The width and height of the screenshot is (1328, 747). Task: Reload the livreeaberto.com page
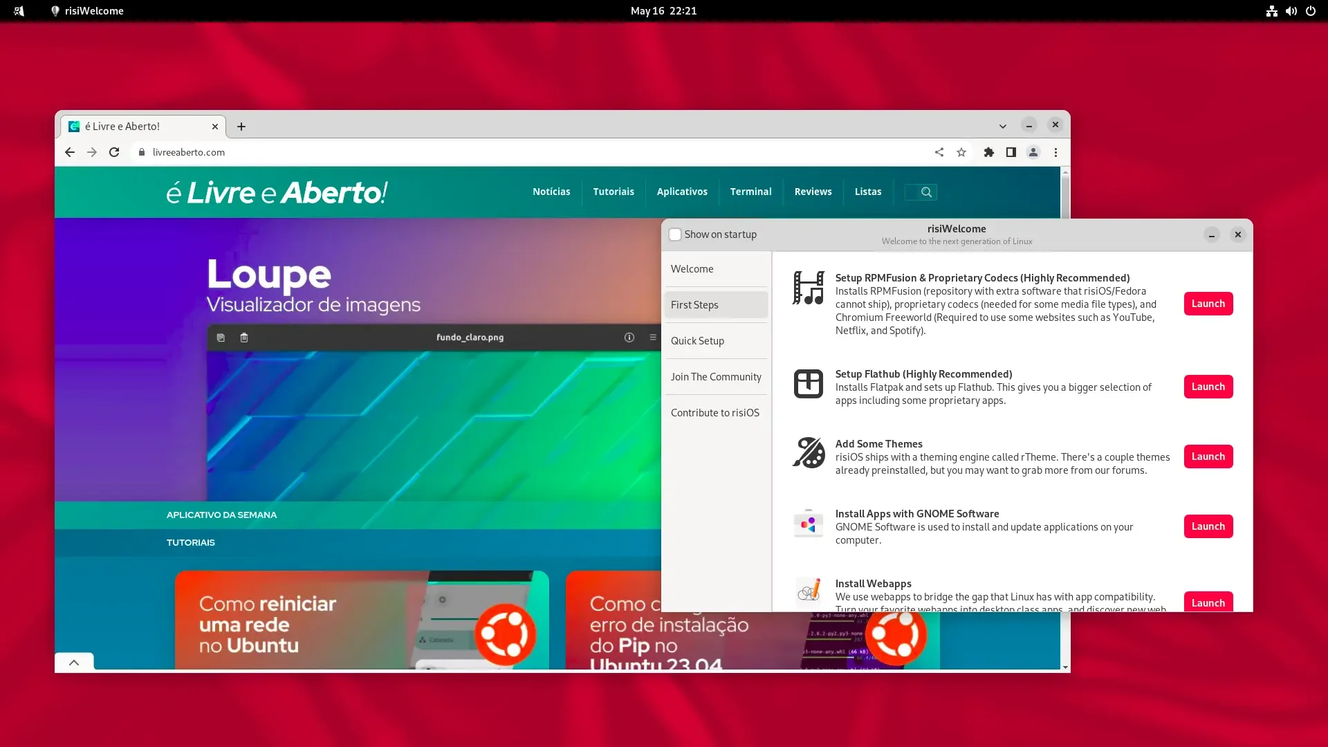pyautogui.click(x=114, y=152)
